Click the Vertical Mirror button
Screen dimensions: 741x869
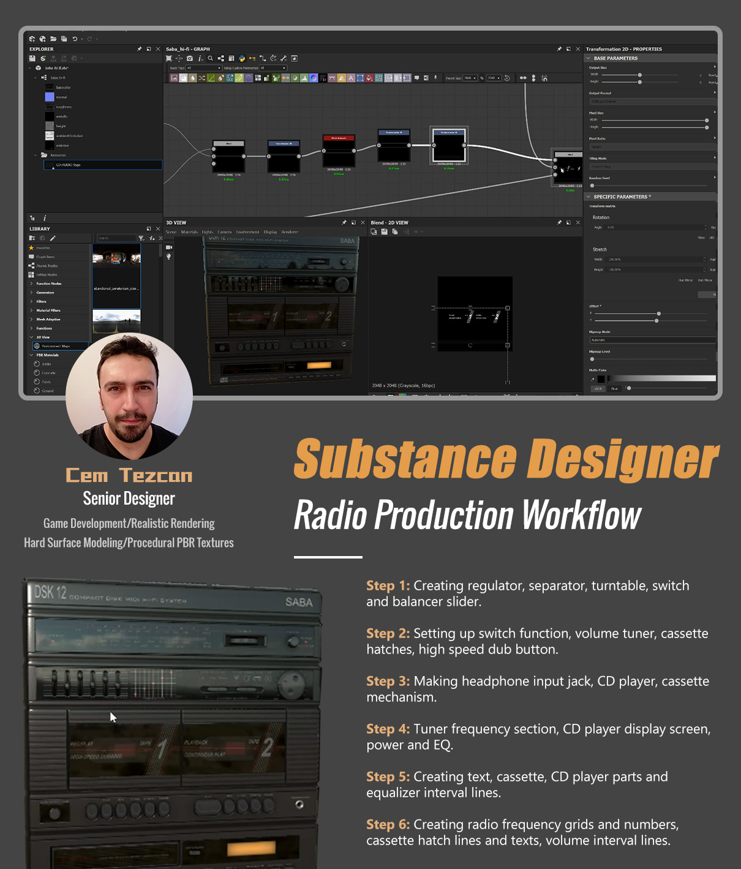coord(705,280)
